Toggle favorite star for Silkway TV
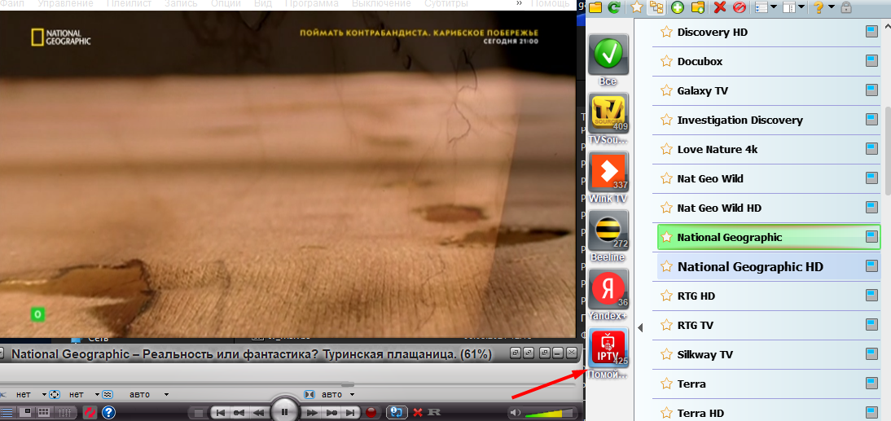891x421 pixels. tap(666, 354)
